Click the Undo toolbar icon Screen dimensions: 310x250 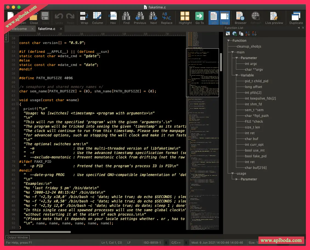[x=59, y=18]
